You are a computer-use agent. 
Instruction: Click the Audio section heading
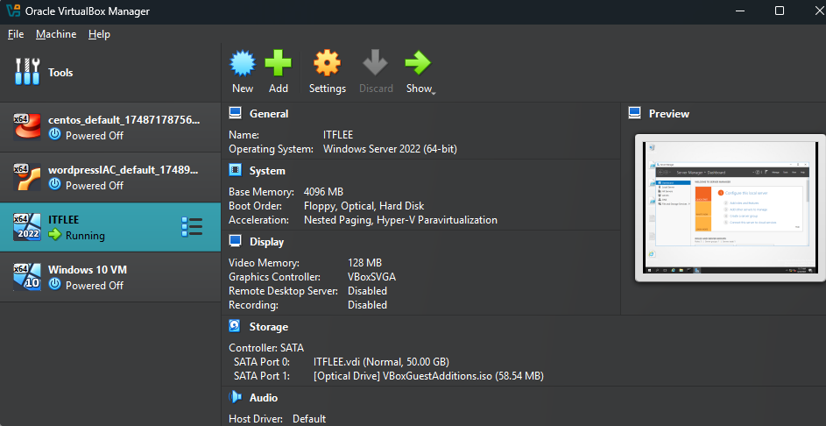point(264,398)
